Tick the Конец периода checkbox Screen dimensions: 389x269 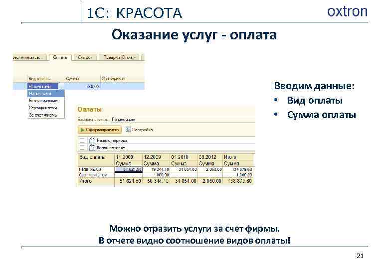coord(82,147)
